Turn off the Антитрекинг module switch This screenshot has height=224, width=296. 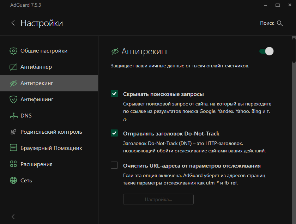[x=266, y=52]
